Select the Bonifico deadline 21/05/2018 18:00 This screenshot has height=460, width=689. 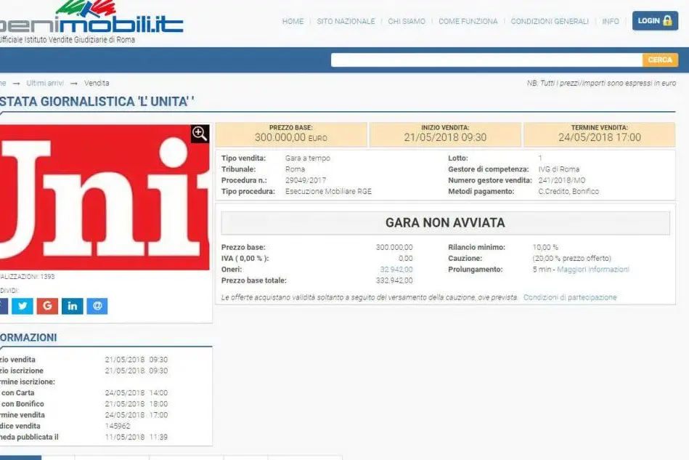tap(136, 404)
